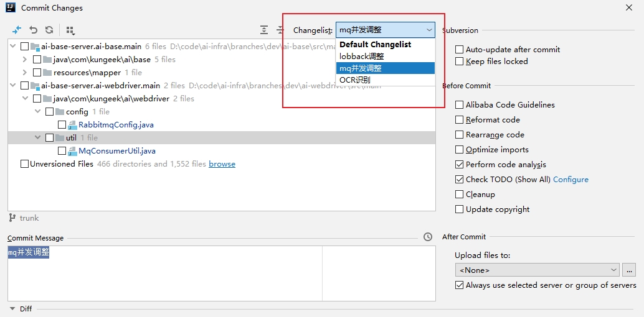Click inside the Commit Message text area
Viewport: 644px width, 317px height.
click(164, 273)
